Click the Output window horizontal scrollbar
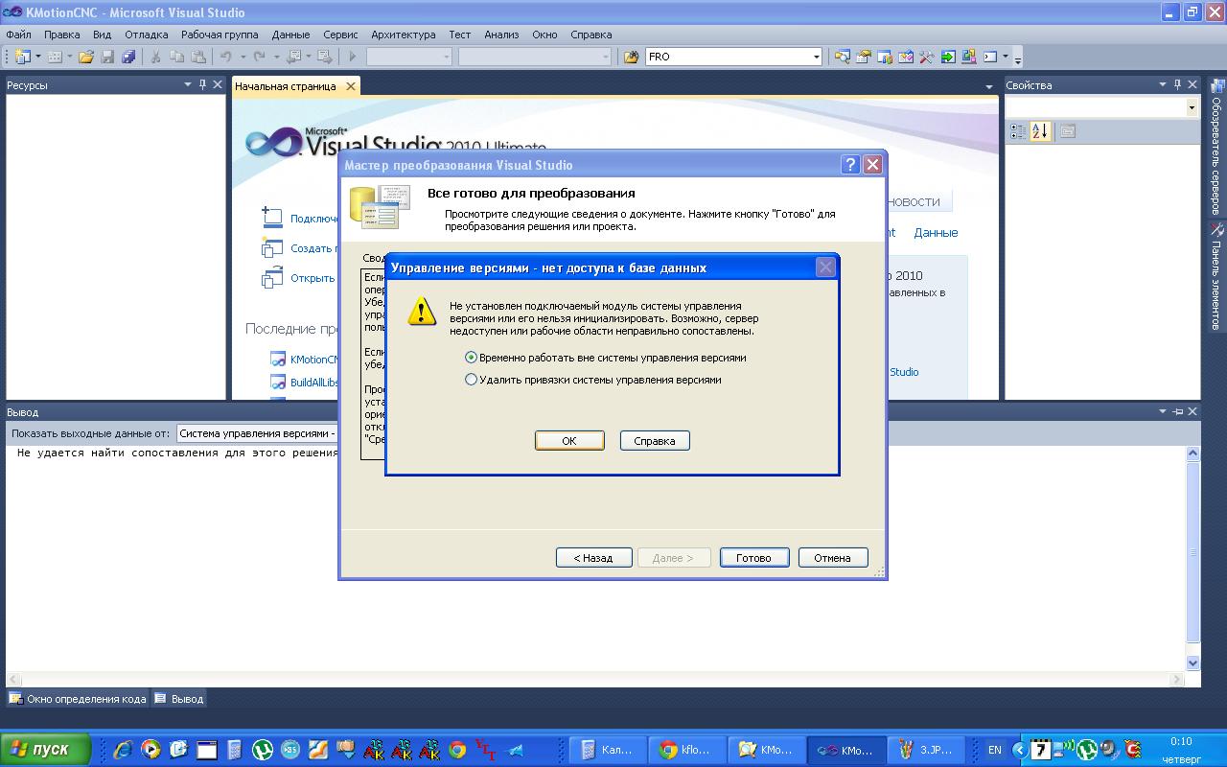The image size is (1227, 767). click(594, 680)
